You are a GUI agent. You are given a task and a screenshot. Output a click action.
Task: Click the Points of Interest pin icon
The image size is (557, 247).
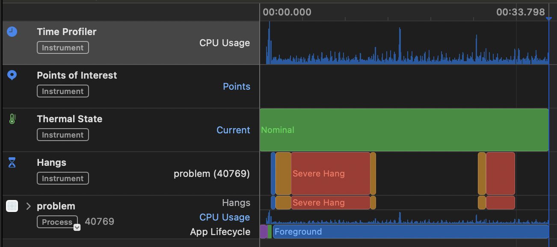pyautogui.click(x=12, y=76)
